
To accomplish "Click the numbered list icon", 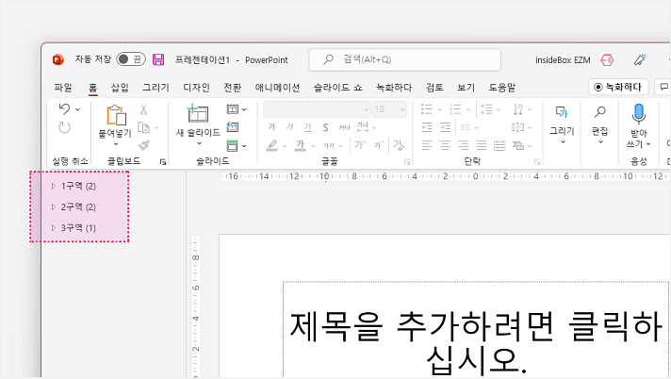I will tap(455, 109).
